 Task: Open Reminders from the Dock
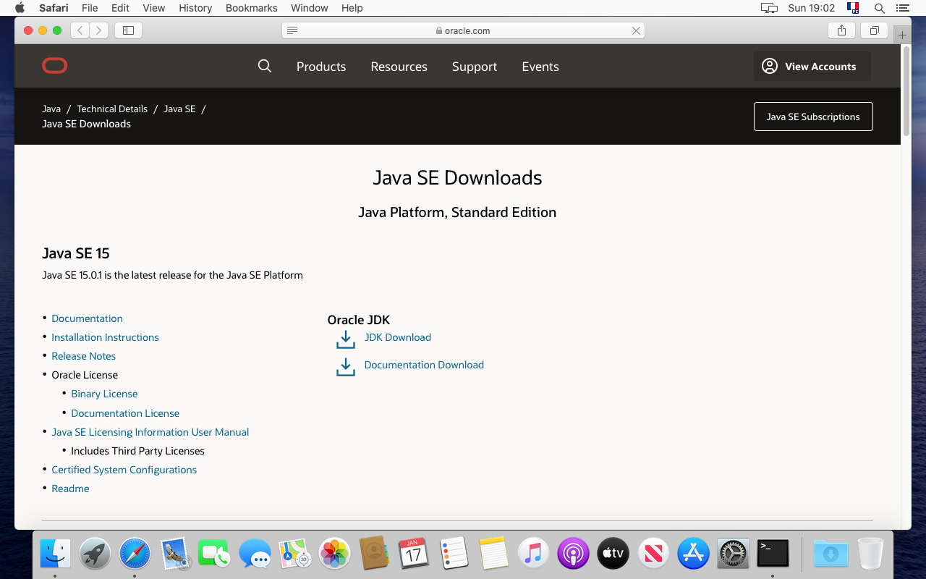coord(454,554)
